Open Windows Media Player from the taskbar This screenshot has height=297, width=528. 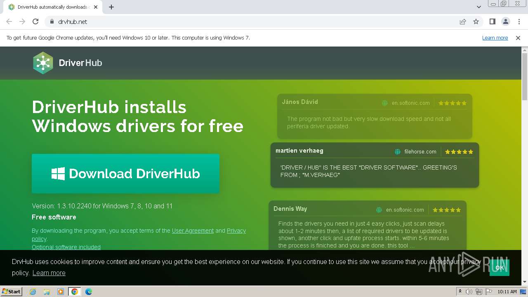pyautogui.click(x=61, y=292)
